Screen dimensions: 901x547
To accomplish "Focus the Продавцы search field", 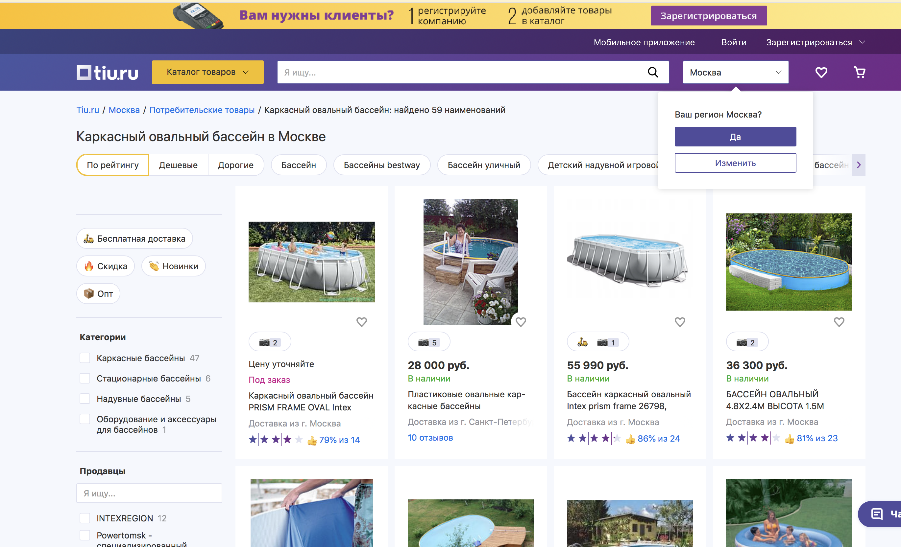I will (x=149, y=493).
